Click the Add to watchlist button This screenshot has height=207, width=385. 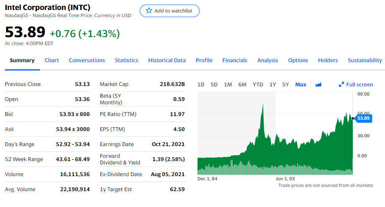169,11
